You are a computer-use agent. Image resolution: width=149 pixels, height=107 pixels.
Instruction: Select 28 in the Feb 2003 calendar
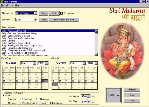pos(88,84)
